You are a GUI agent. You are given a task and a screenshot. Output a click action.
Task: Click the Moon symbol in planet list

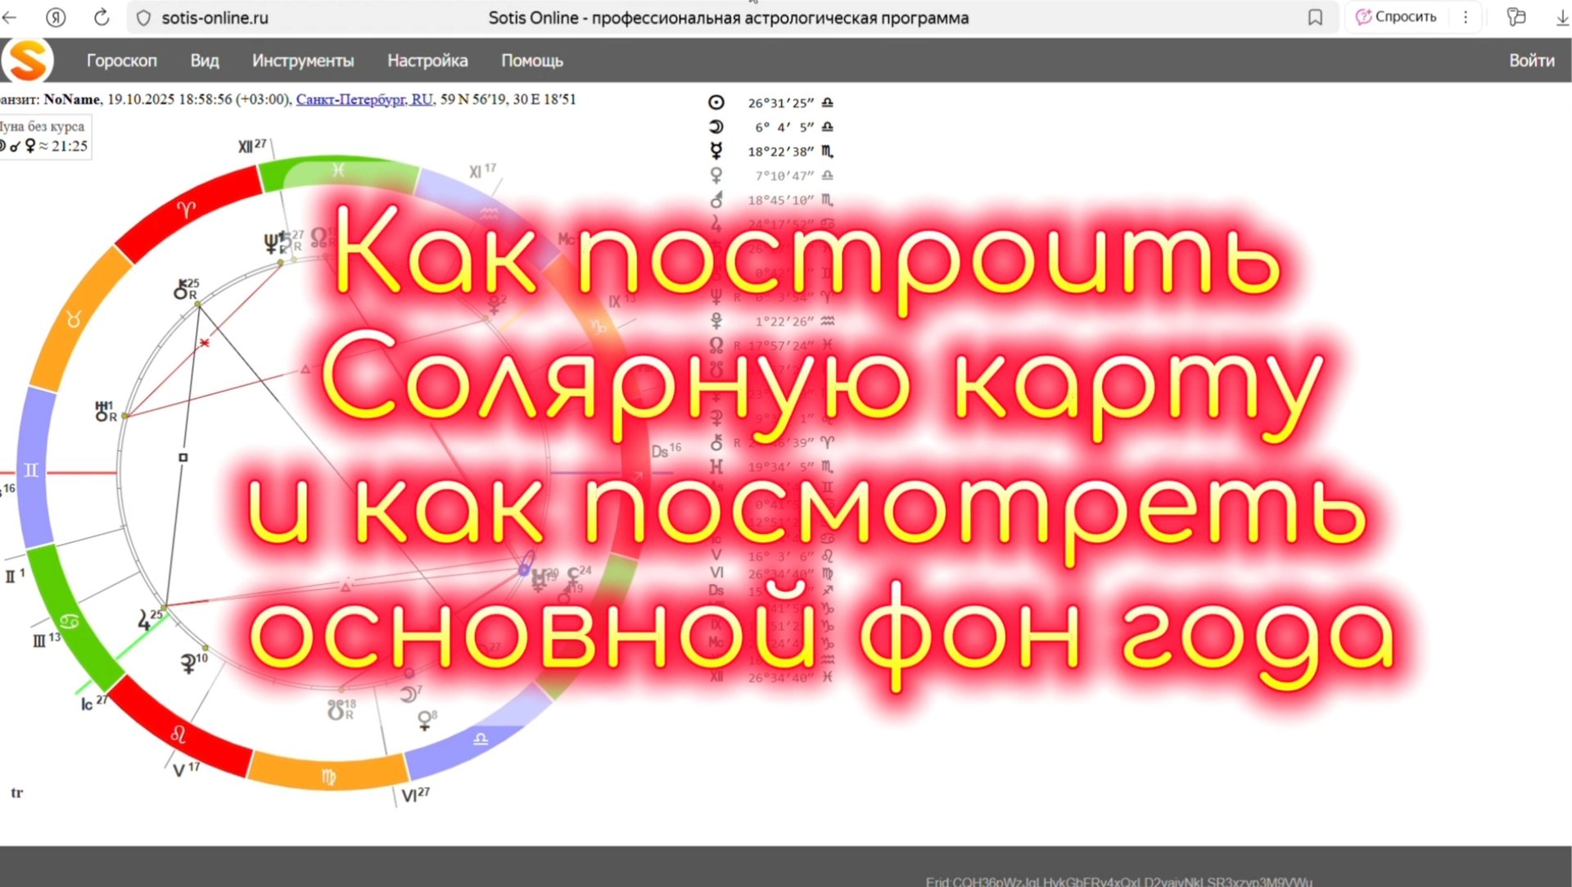716,127
